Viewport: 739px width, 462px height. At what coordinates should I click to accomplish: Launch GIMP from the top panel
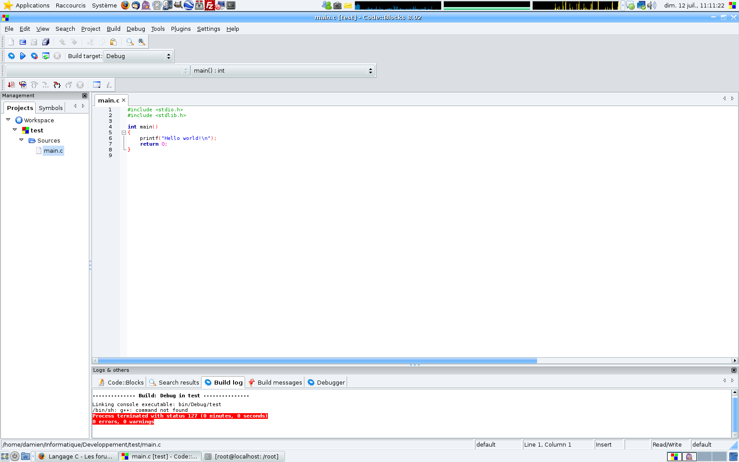[x=178, y=5]
